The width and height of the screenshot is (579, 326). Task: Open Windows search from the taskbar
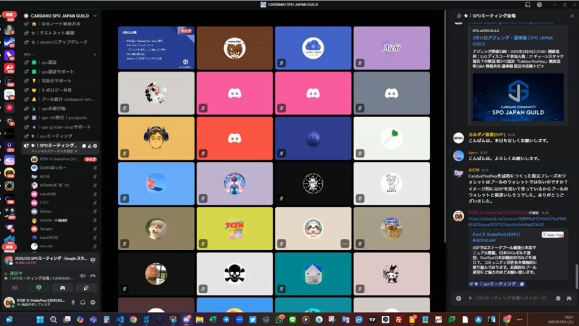pos(53,319)
